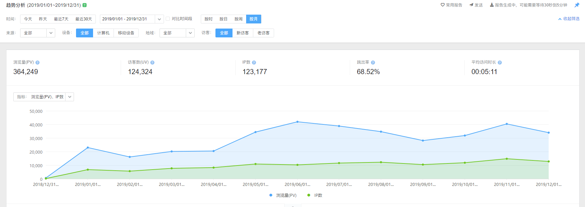The image size is (585, 207).
Task: Click the 发送 send button
Action: tap(476, 5)
